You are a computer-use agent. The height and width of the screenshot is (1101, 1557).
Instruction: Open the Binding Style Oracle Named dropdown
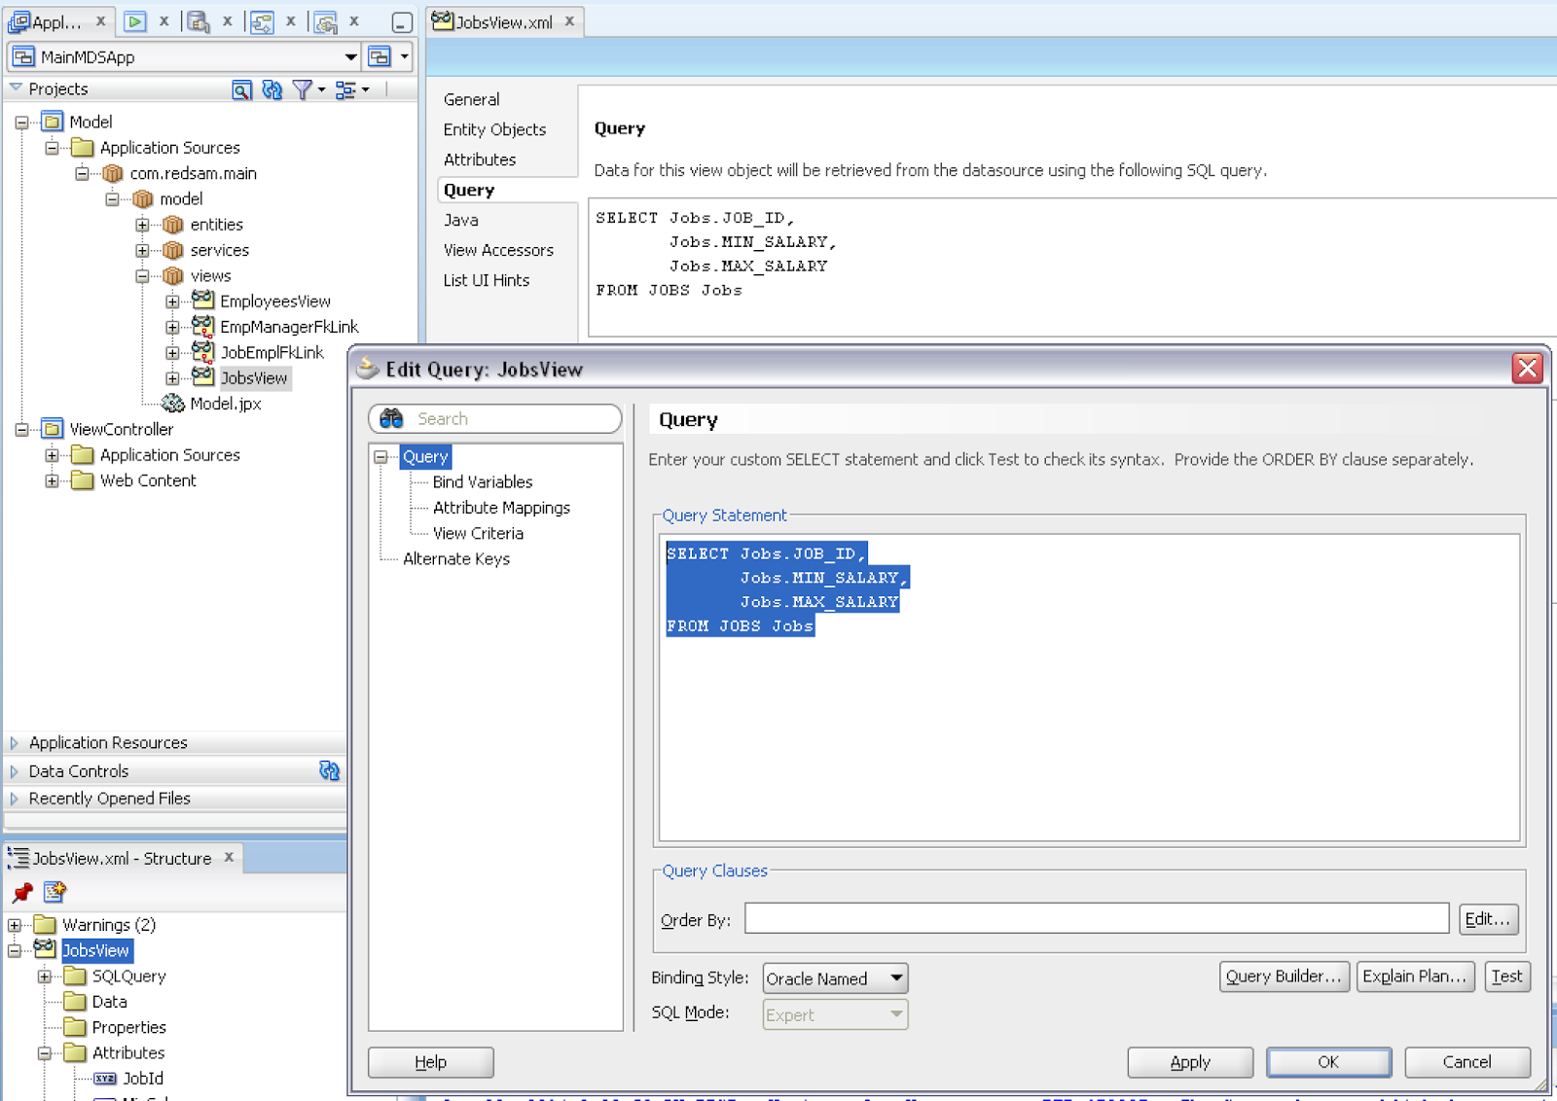896,977
